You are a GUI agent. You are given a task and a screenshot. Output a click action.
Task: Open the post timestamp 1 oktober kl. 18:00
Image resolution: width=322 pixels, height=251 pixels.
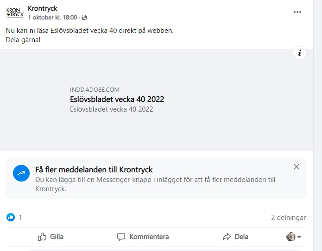(52, 18)
